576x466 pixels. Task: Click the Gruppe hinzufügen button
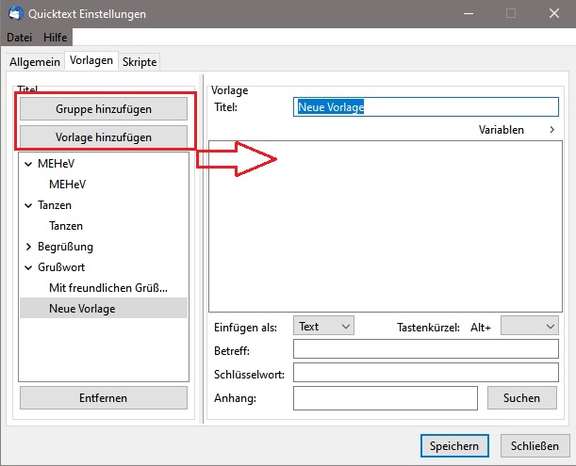[103, 108]
